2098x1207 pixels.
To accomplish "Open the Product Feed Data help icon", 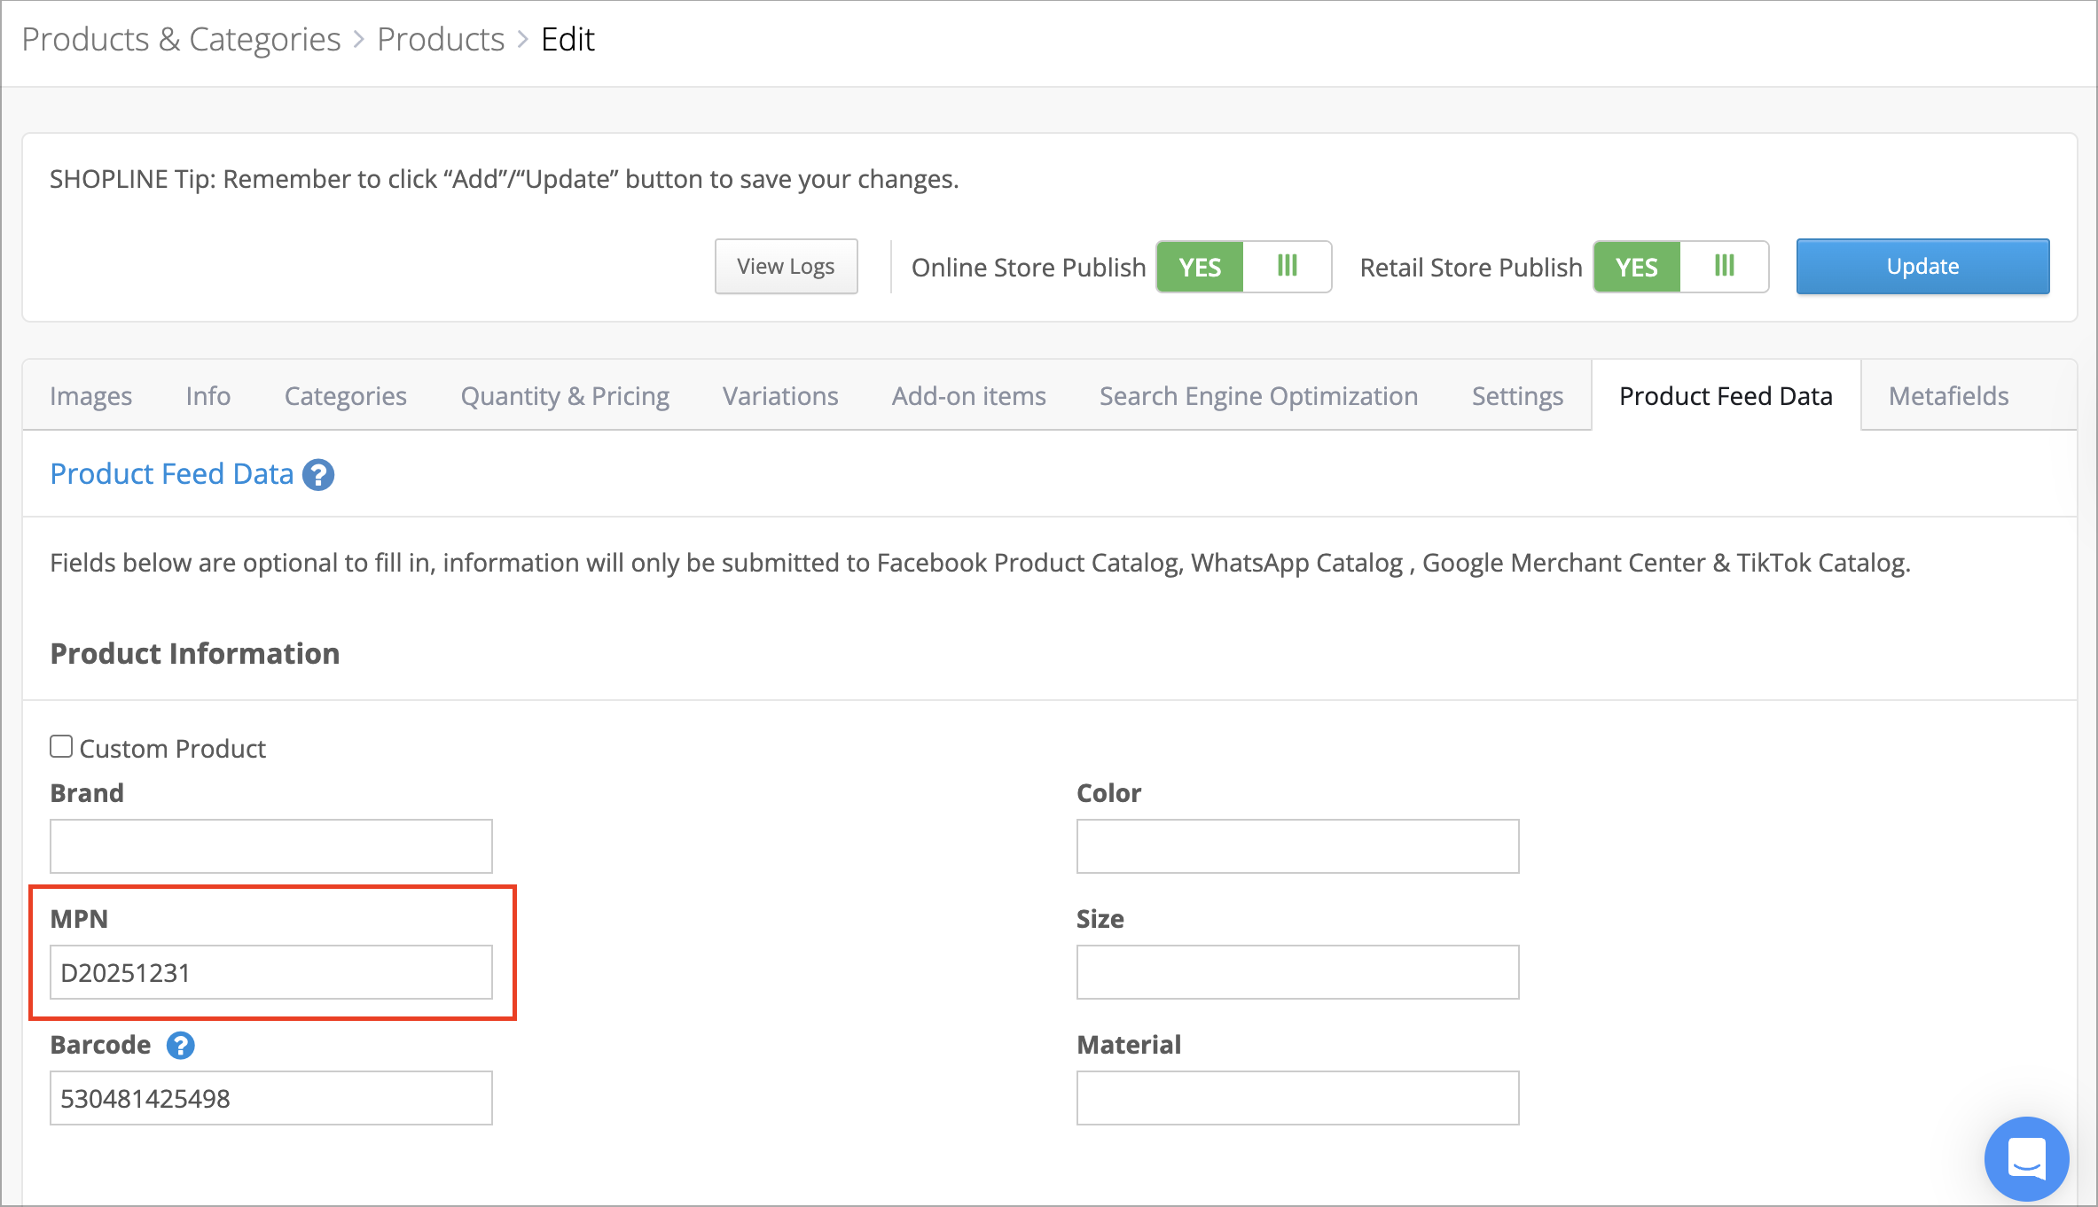I will pyautogui.click(x=318, y=475).
